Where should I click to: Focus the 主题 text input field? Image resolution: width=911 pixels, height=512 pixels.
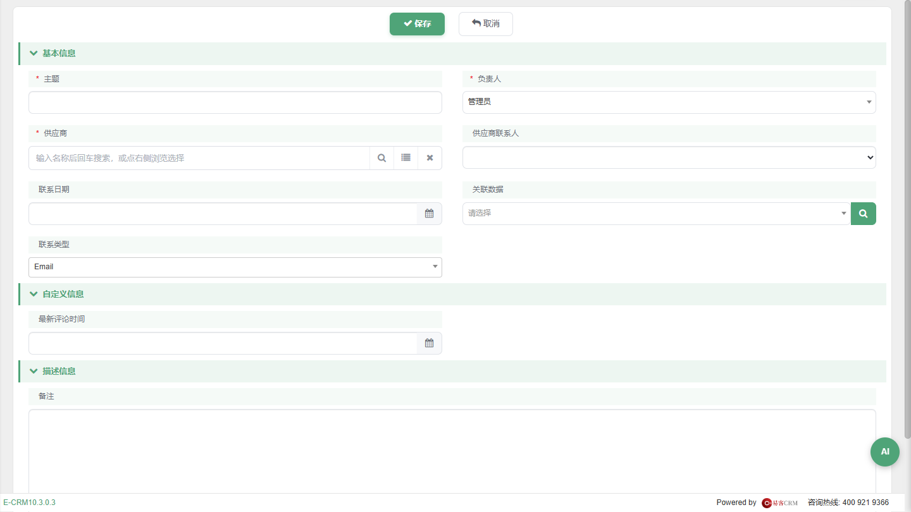coord(235,102)
